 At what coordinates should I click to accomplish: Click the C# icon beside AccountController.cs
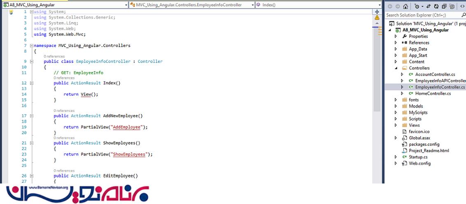click(x=411, y=74)
